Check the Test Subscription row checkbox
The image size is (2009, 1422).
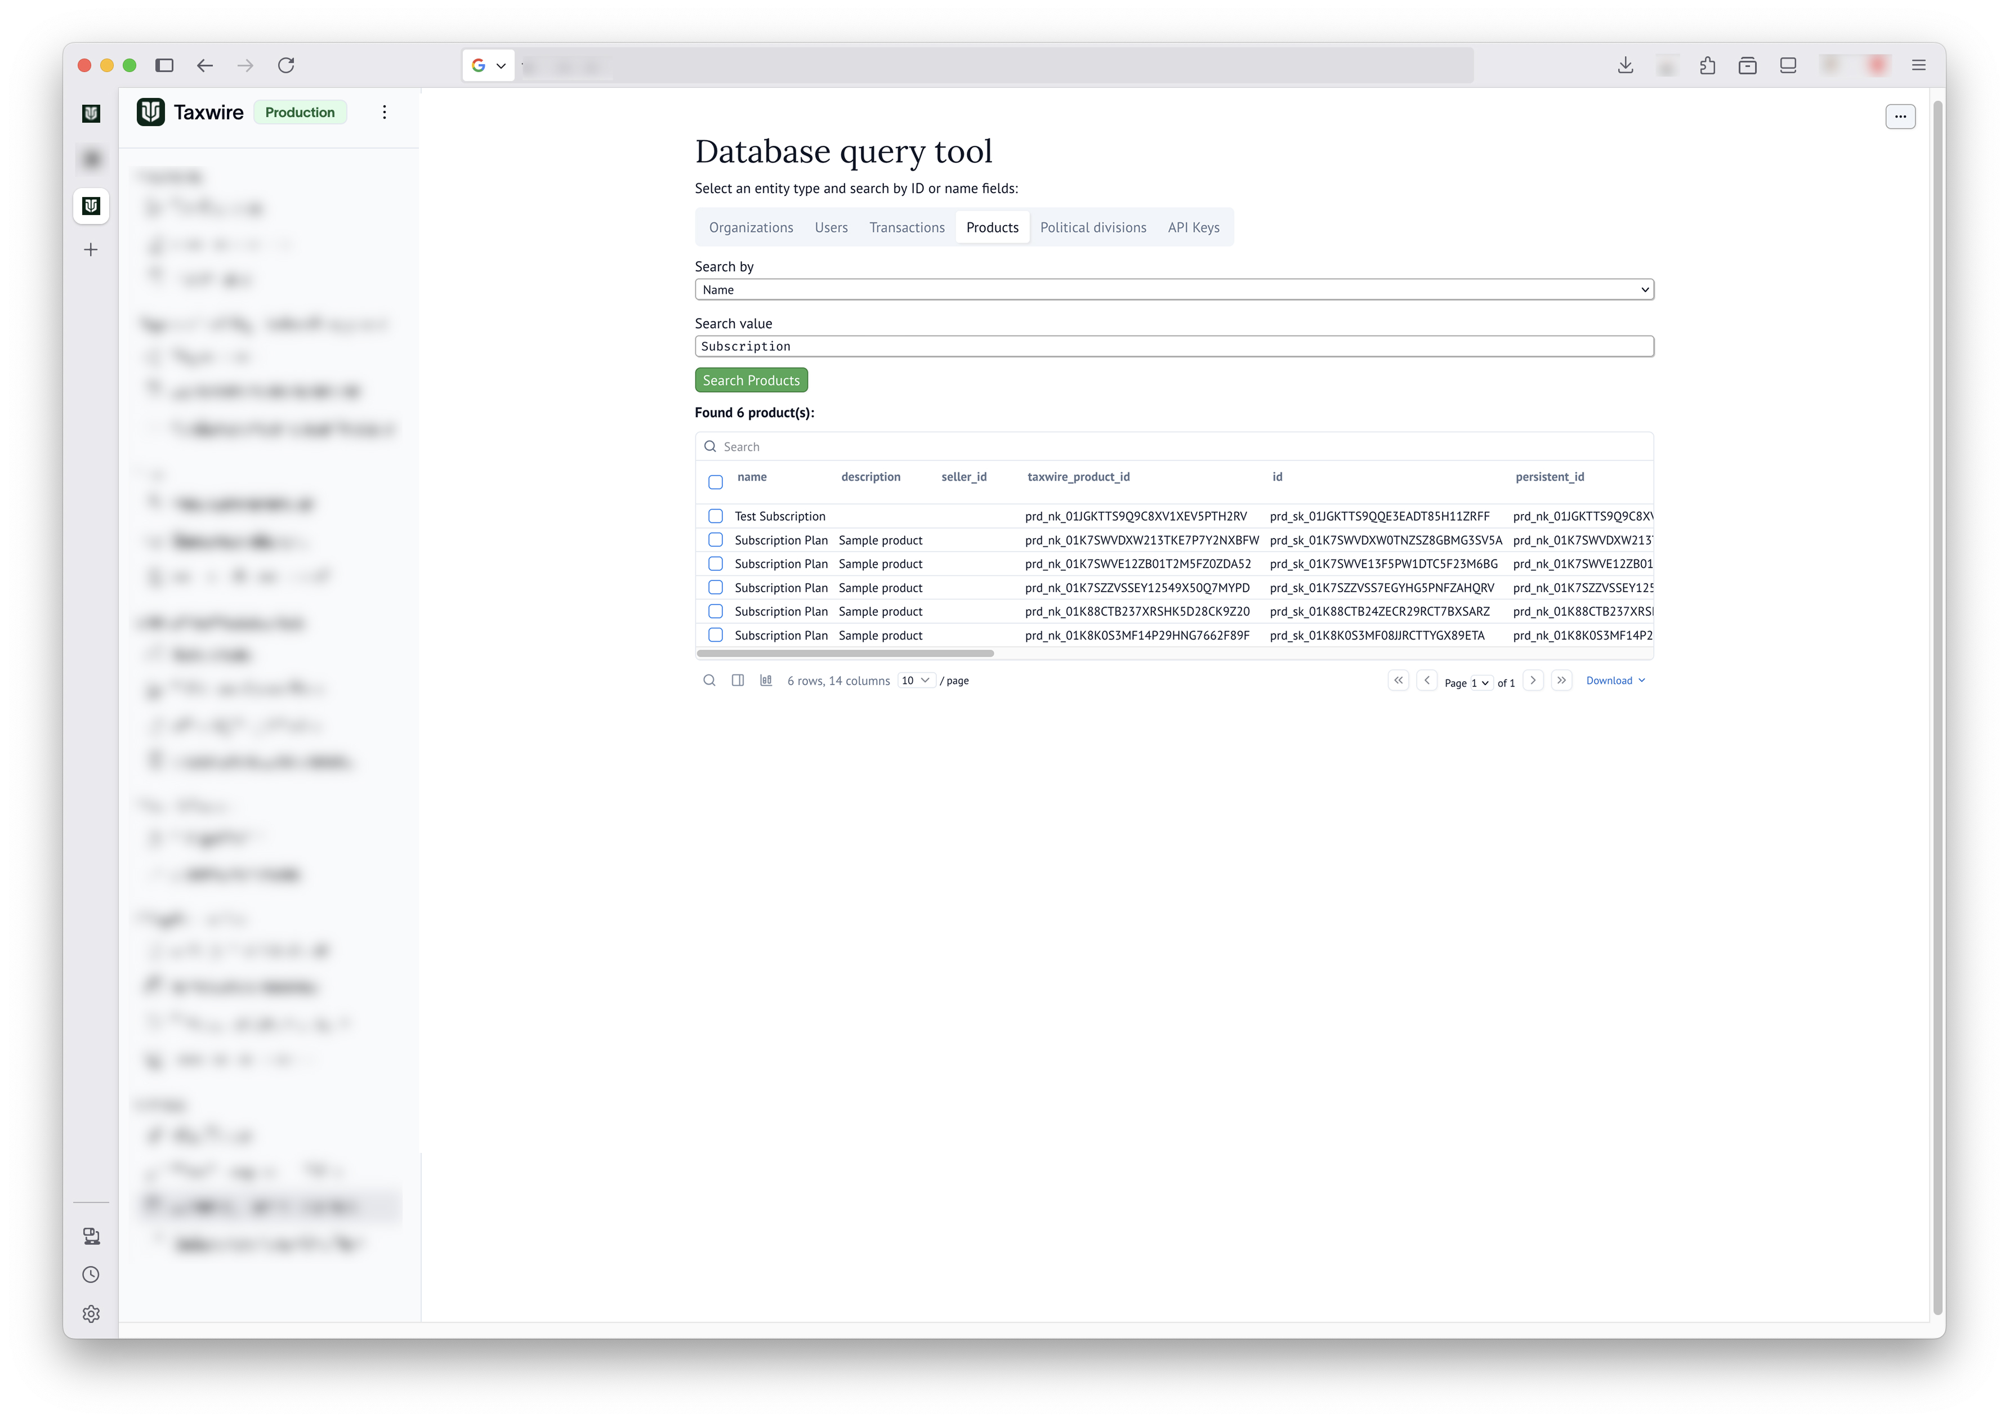(716, 517)
